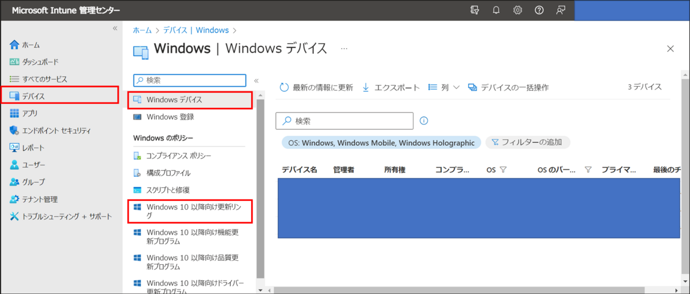Open Windows 10 以降向け品質更新プログラム
This screenshot has width=690, height=294.
(x=190, y=262)
